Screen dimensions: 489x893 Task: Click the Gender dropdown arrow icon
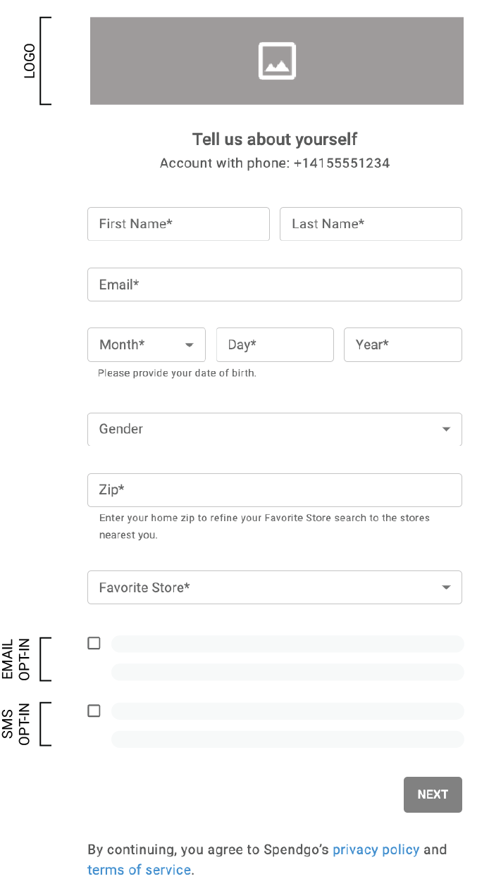pos(446,430)
